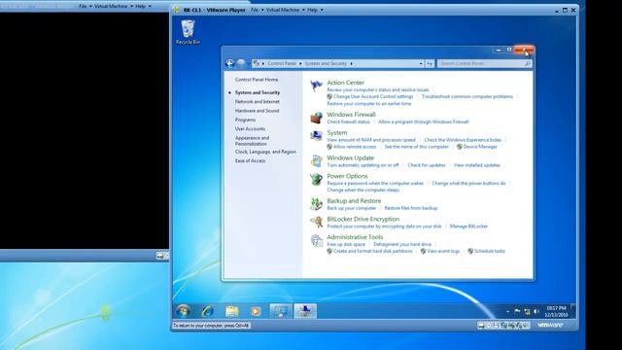Click the Power Options icon
Screen dimensions: 622x350
[316, 179]
